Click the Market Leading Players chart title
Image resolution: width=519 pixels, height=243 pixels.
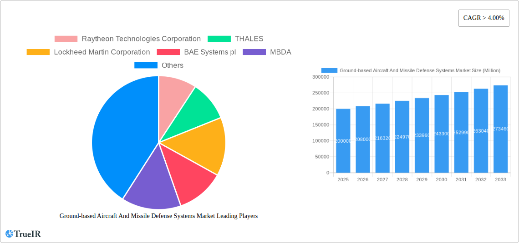(x=158, y=216)
